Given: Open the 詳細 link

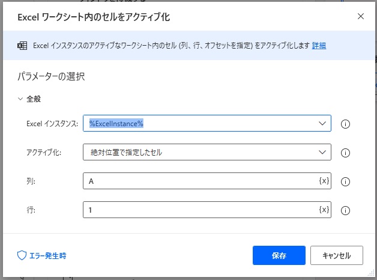Looking at the screenshot, I should click(319, 46).
